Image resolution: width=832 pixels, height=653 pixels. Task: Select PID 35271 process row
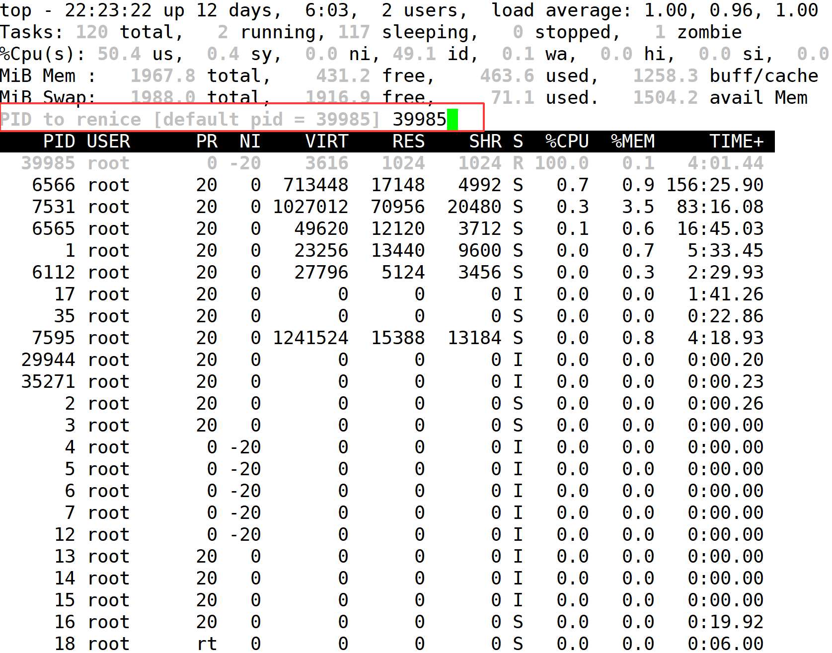[387, 382]
